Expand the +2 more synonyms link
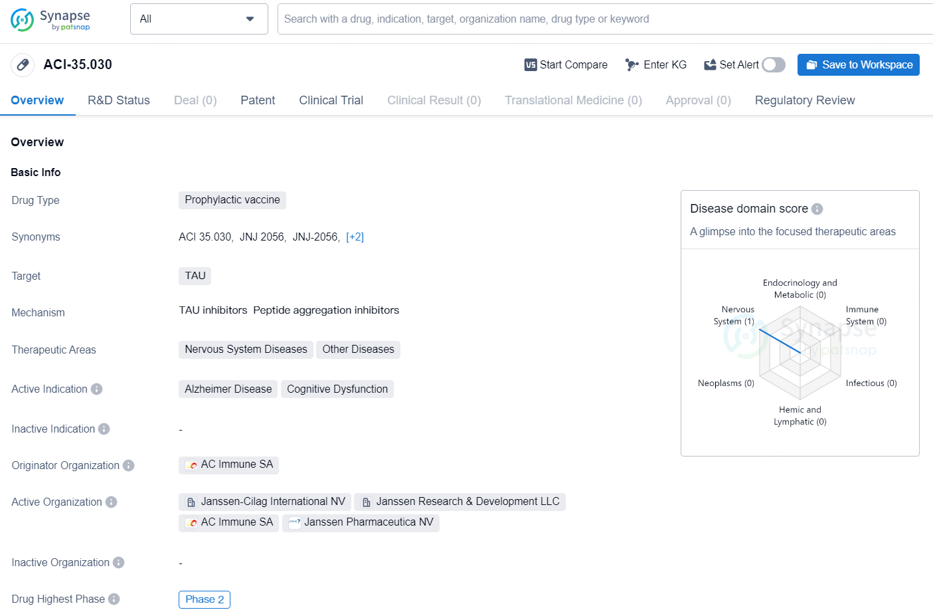933x612 pixels. [355, 237]
